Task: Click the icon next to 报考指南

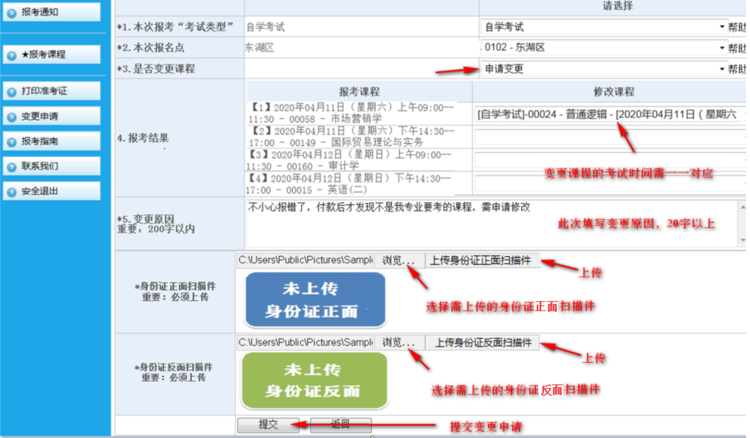Action: coord(12,142)
